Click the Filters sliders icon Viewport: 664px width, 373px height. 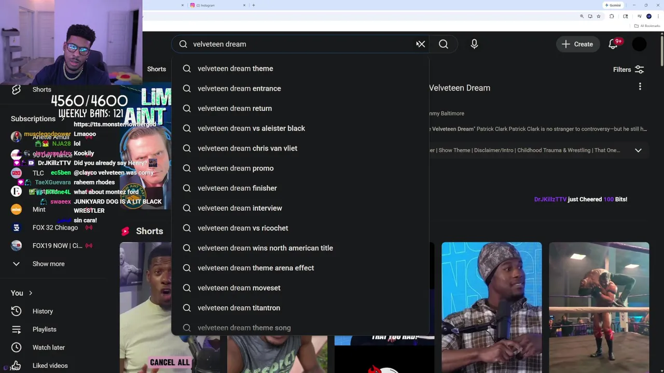point(639,69)
